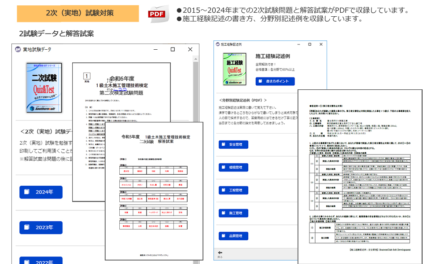The width and height of the screenshot is (427, 264).
Task: Click the 2次（実地）試験対策 orange header
Action: point(78,13)
